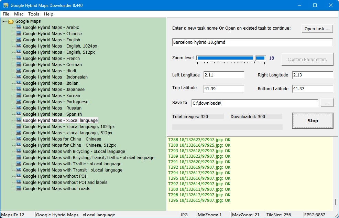This screenshot has width=339, height=218.
Task: Click the browse ... button next to Save to
Action: point(327,103)
